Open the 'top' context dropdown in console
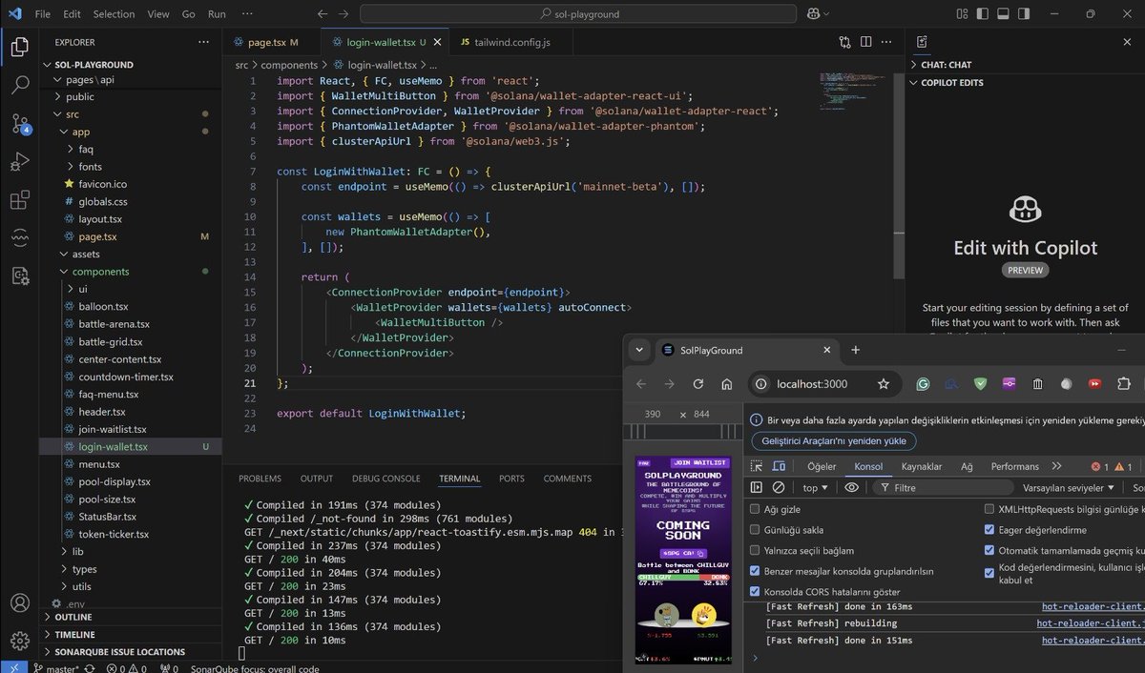The height and width of the screenshot is (673, 1145). (x=816, y=487)
